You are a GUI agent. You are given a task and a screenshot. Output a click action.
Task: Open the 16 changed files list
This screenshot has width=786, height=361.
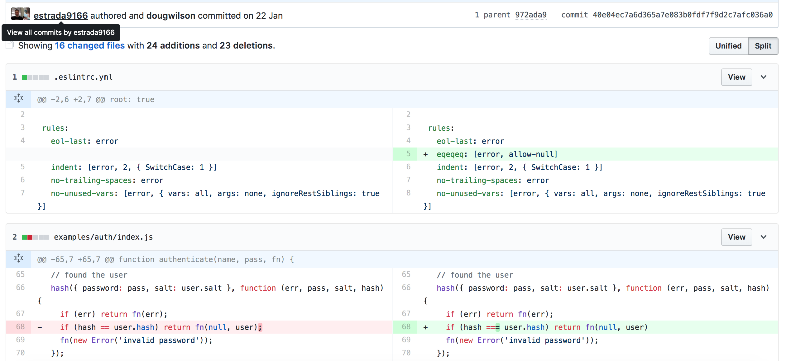(x=89, y=45)
